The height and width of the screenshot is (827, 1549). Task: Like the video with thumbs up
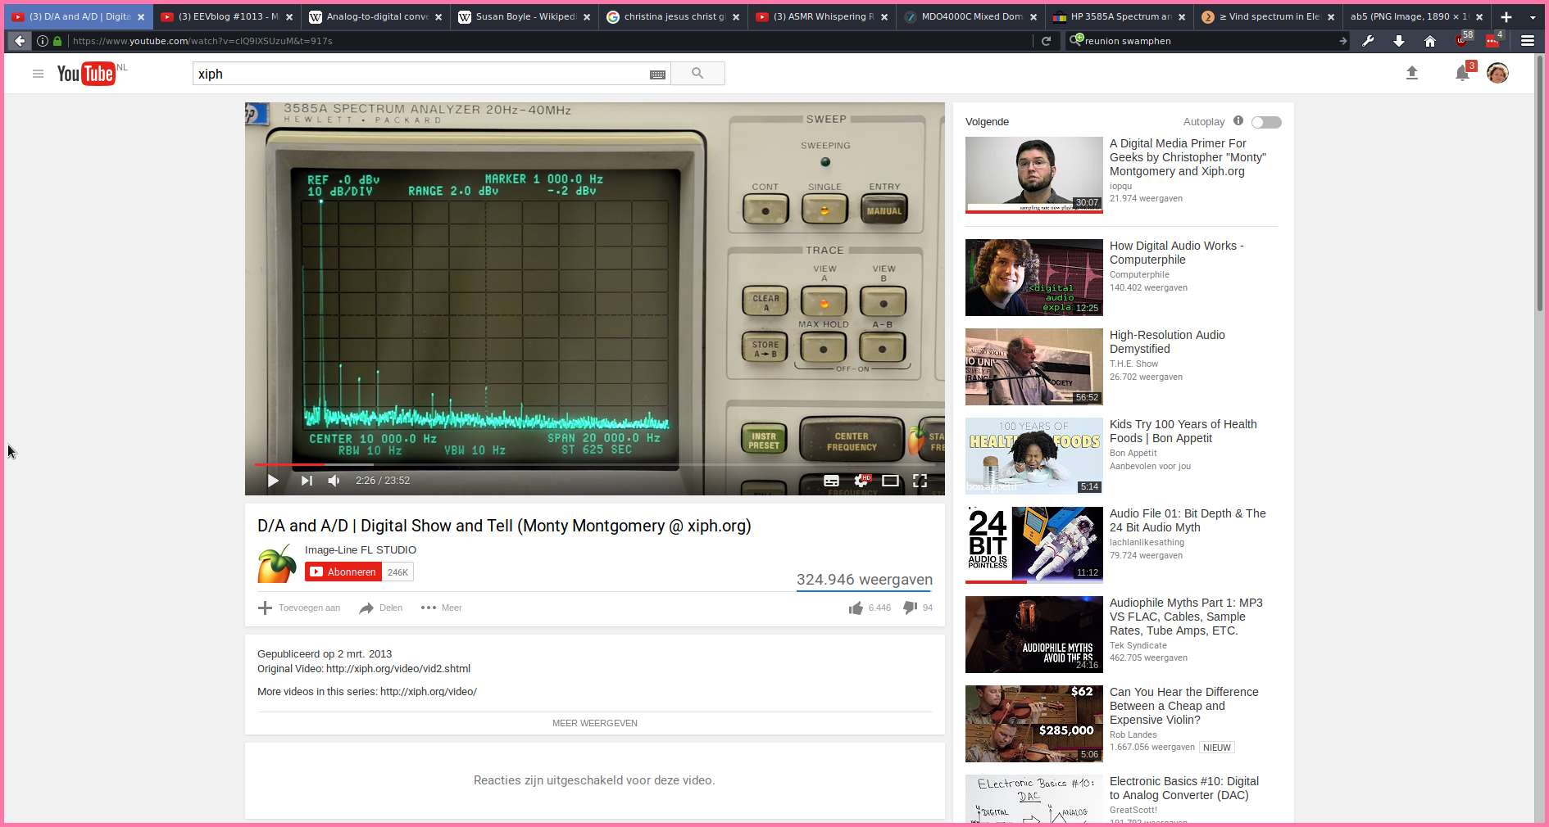[x=856, y=608]
